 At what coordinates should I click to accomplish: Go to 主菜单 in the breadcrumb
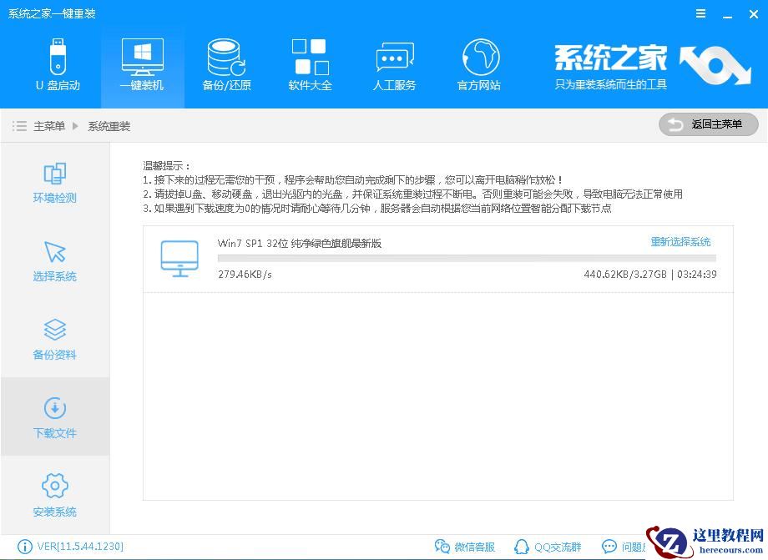pos(48,124)
